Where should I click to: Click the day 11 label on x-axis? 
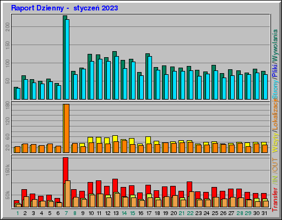coord(99,213)
